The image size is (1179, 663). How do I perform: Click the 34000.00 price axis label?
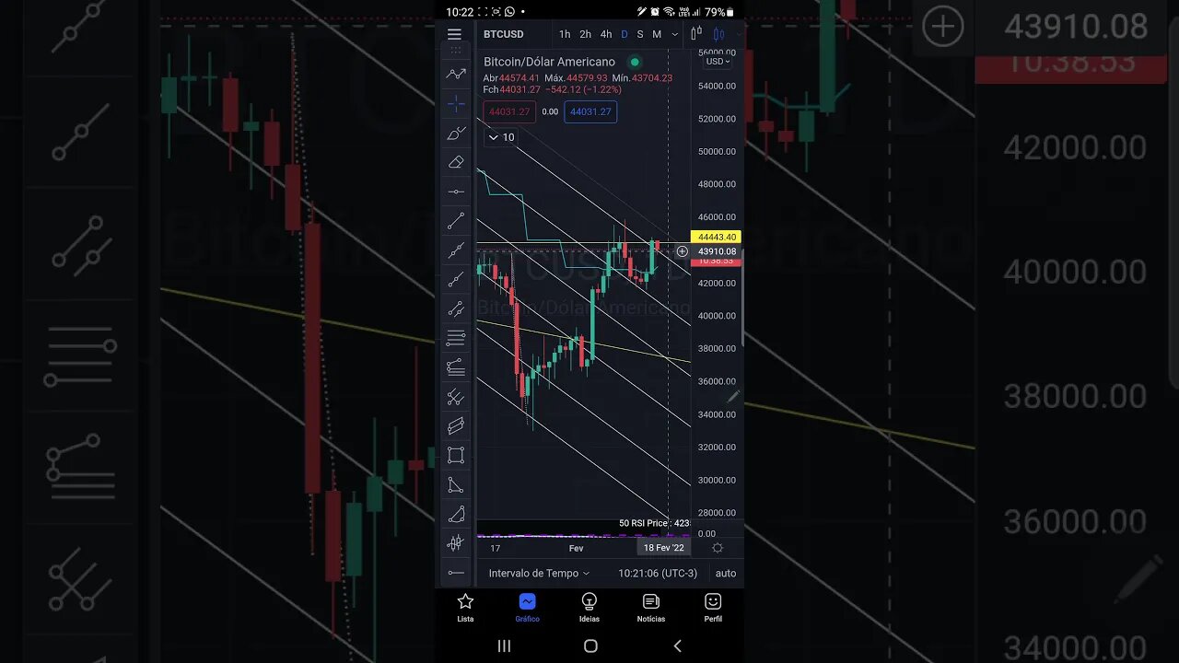coord(717,414)
